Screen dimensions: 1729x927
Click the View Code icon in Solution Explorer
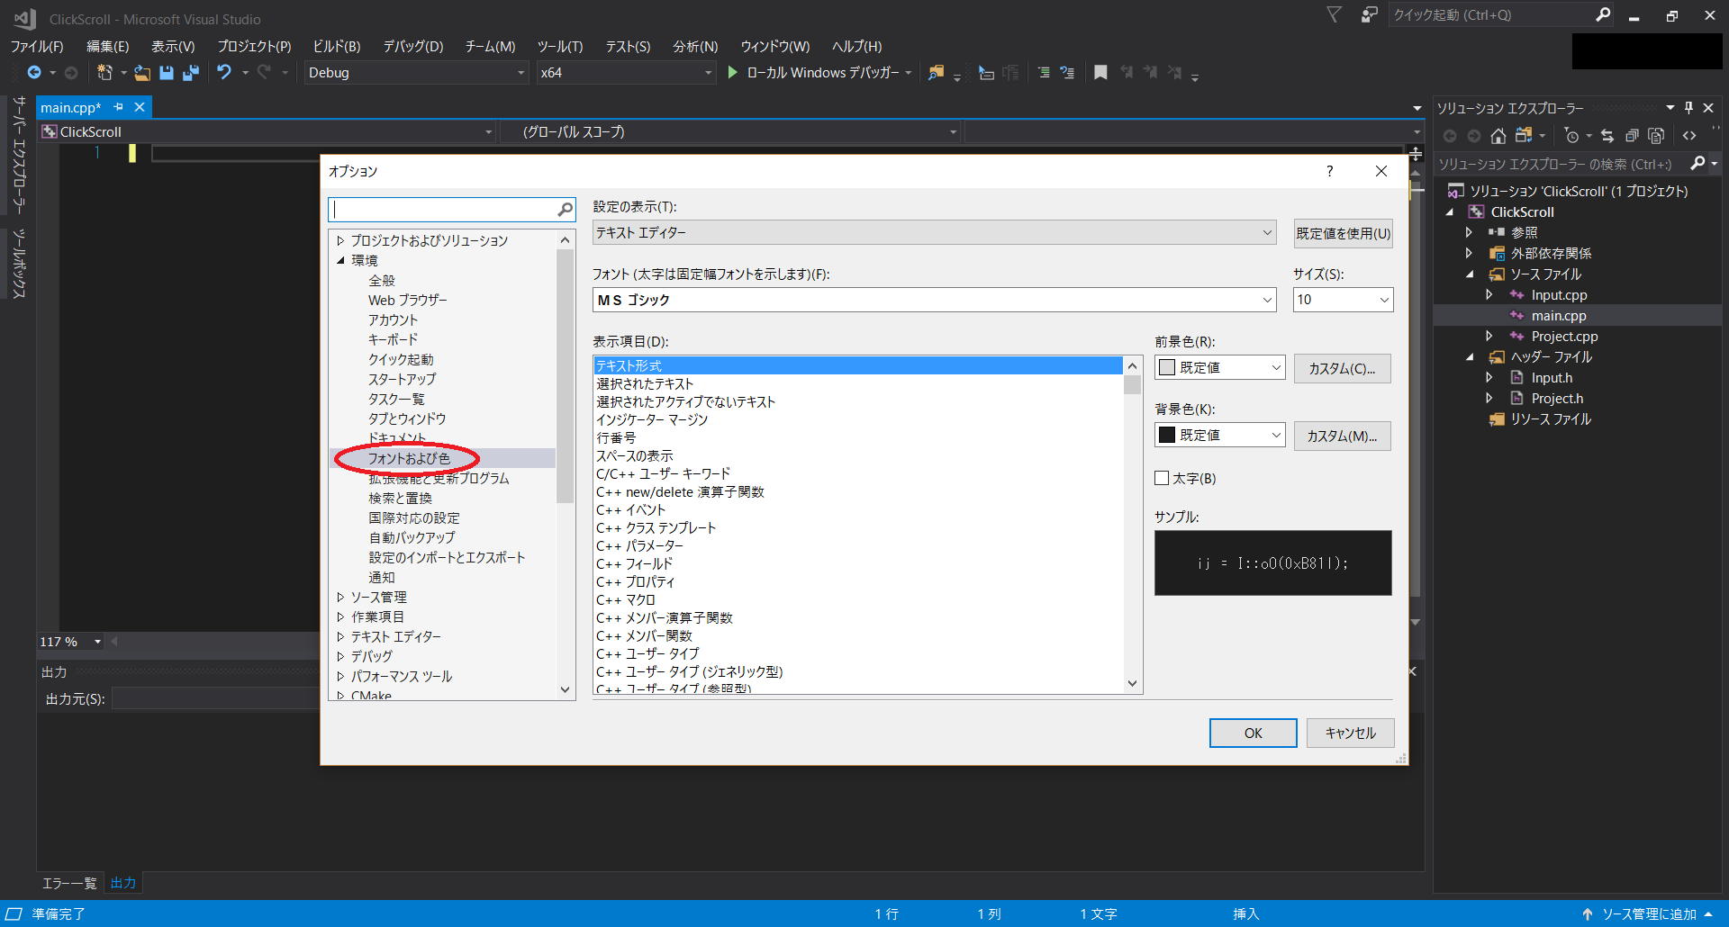1690,135
